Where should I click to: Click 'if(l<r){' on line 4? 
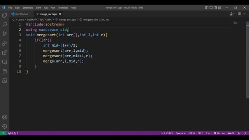pyautogui.click(x=43, y=40)
